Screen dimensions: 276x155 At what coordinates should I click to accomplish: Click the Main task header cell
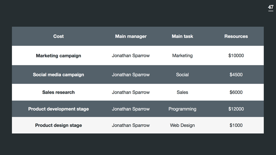tap(182, 36)
